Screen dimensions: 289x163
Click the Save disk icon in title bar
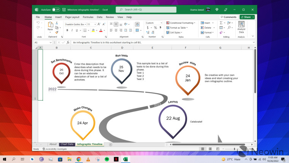[x=64, y=10]
